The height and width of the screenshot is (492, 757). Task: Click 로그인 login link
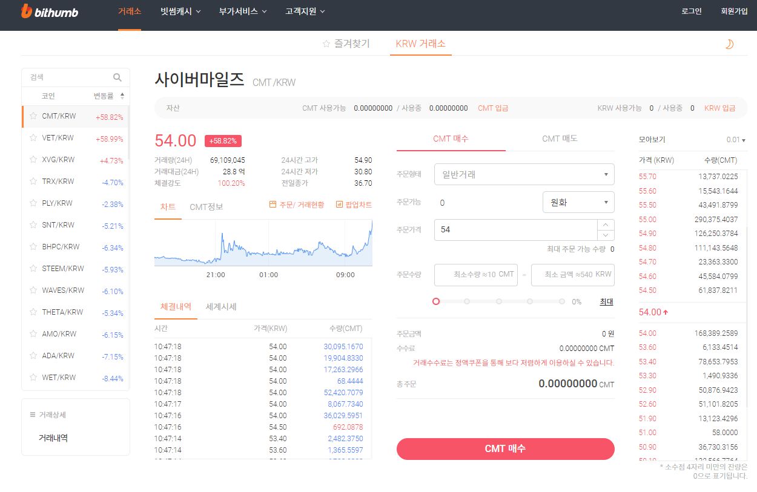pyautogui.click(x=692, y=11)
